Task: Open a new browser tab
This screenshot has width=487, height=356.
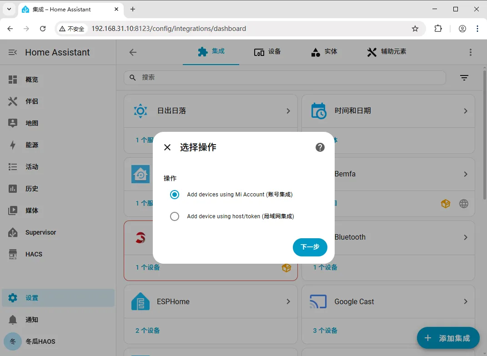Action: point(133,9)
